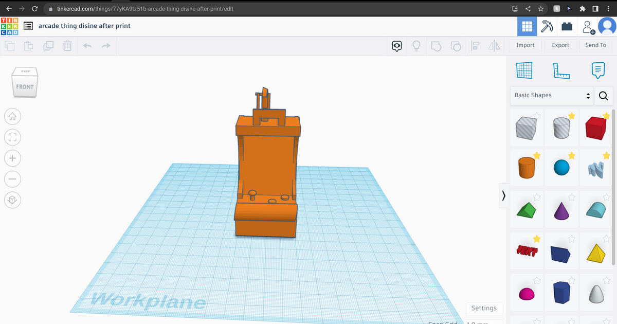Select the Workplane tool

pyautogui.click(x=524, y=70)
